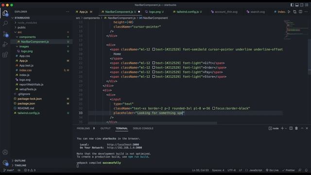Toggle bottom panel layout icon
Screen dimensions: 311x175
[x=297, y=5]
